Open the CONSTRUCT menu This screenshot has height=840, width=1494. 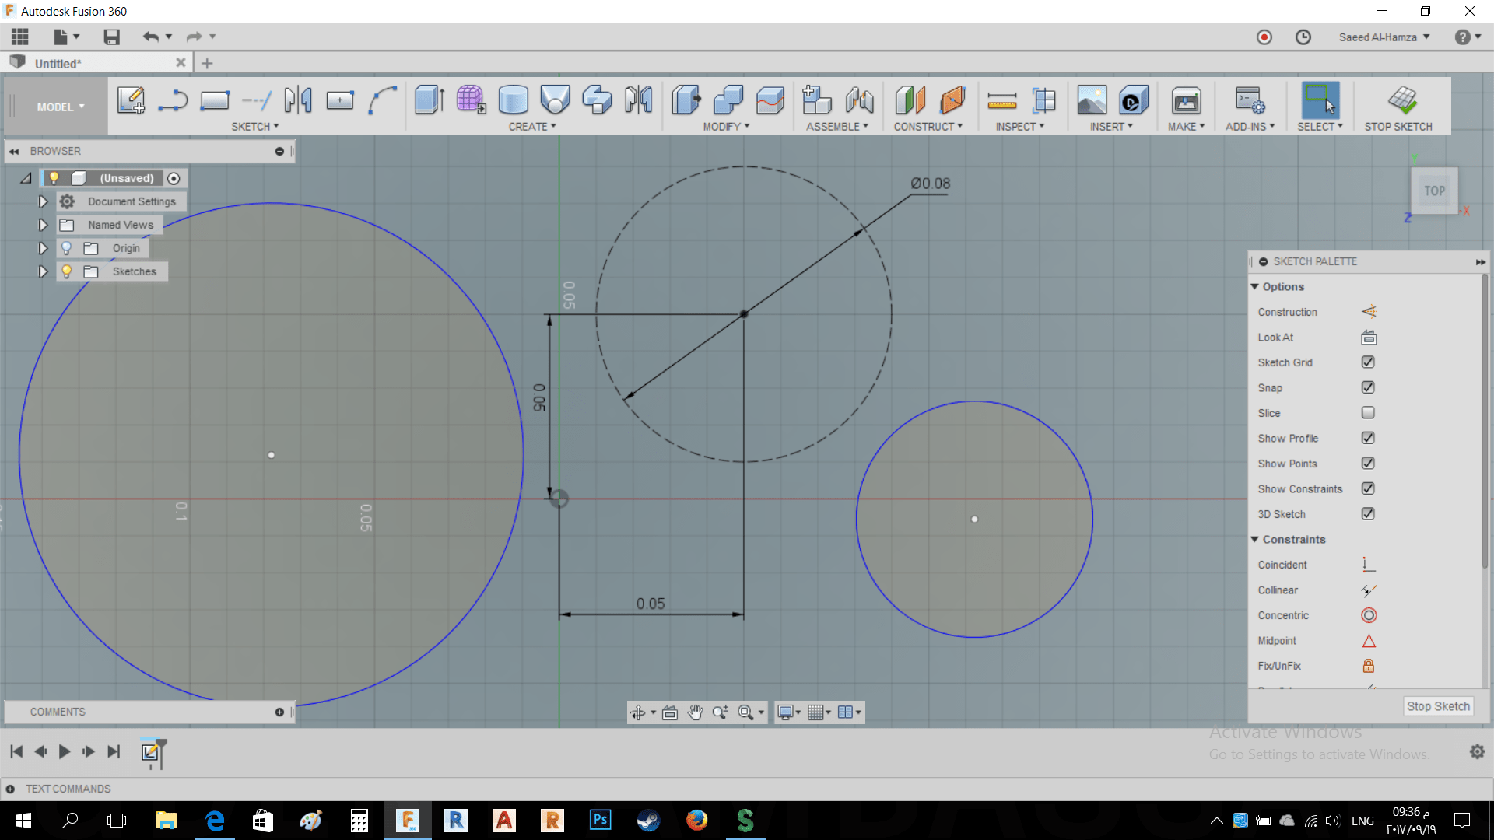point(928,126)
